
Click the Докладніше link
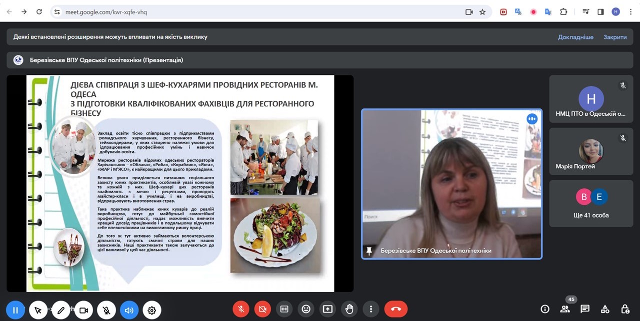[x=575, y=37]
